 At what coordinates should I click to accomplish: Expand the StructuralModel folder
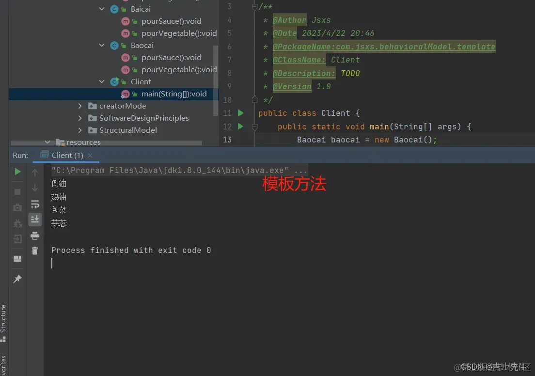click(80, 130)
